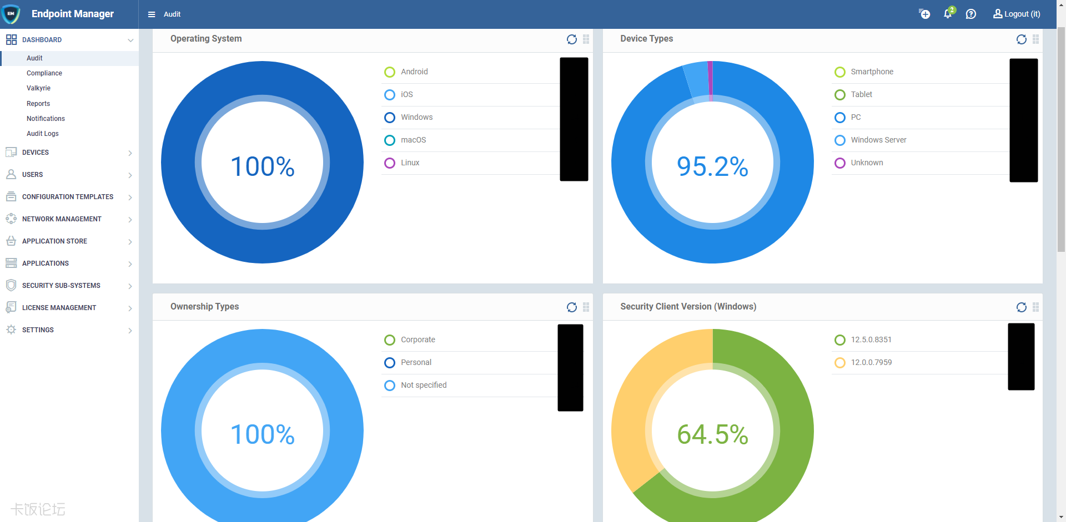Click the Users icon in sidebar
The width and height of the screenshot is (1066, 522).
pyautogui.click(x=11, y=174)
